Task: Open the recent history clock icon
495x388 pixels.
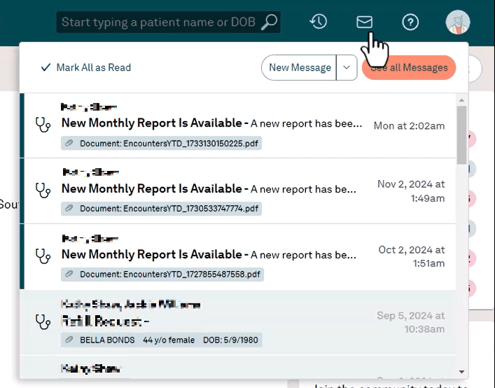Action: coord(318,22)
